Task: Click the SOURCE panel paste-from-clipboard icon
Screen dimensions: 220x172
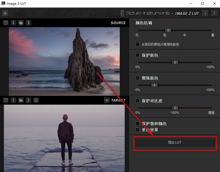Action: click(6, 23)
